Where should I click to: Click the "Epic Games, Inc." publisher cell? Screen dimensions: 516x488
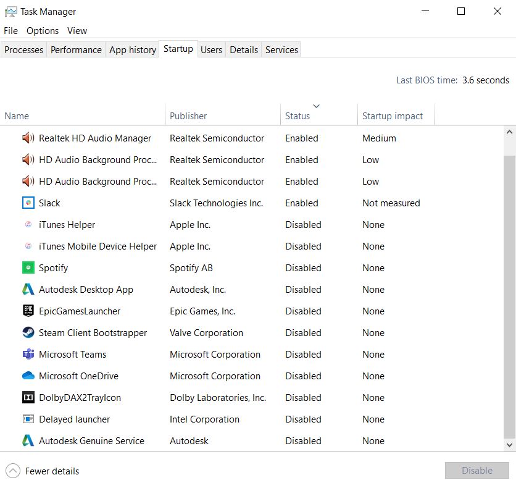(x=202, y=311)
